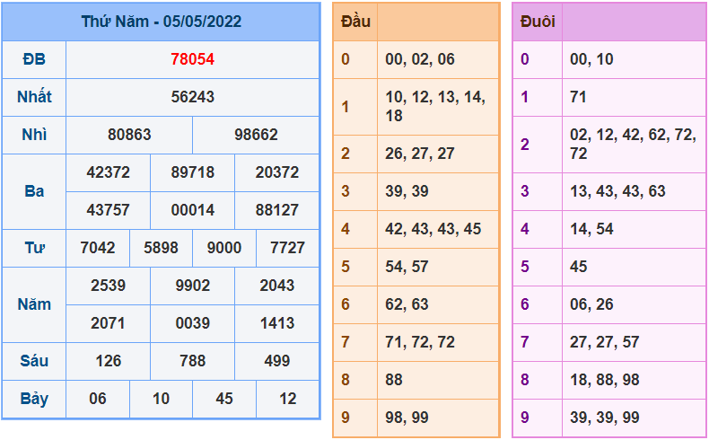This screenshot has width=709, height=440.
Task: Select the Nhì prize row label
Action: coord(34,135)
